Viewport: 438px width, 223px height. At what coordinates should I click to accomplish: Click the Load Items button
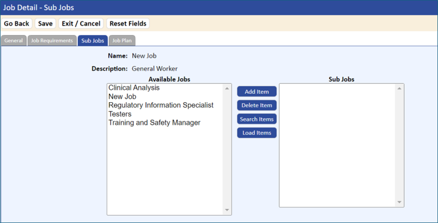[257, 132]
